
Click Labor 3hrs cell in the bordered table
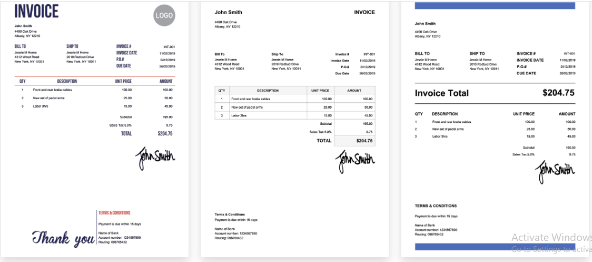(x=268, y=115)
